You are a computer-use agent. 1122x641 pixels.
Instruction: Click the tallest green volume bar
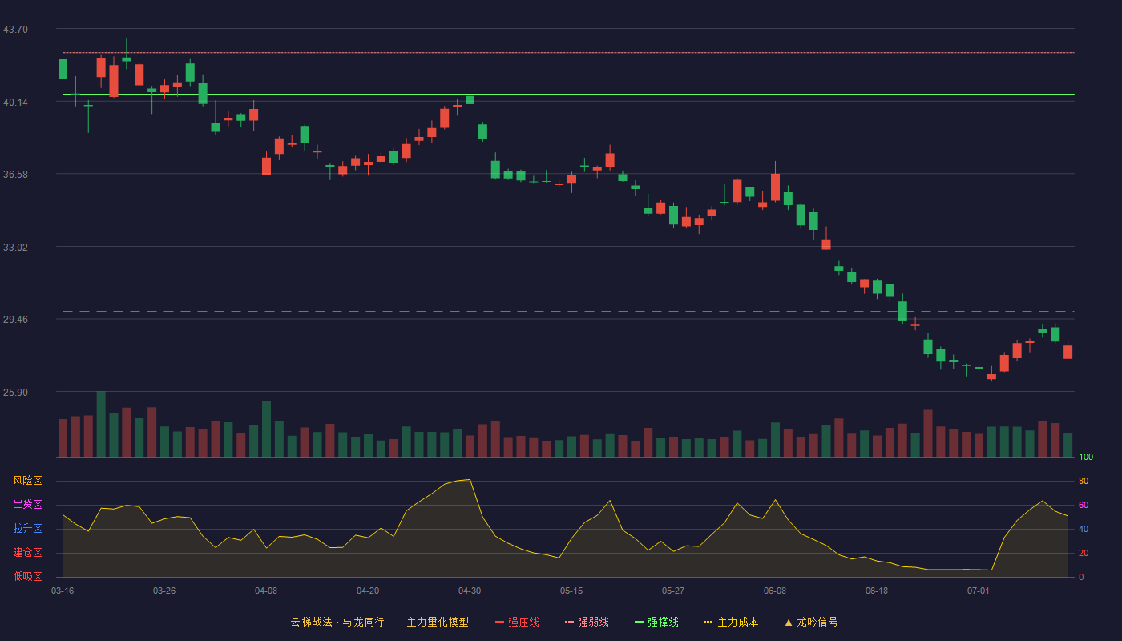[x=101, y=424]
